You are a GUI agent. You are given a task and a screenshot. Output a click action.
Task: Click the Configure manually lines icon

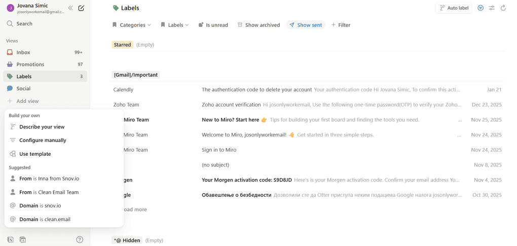point(13,140)
